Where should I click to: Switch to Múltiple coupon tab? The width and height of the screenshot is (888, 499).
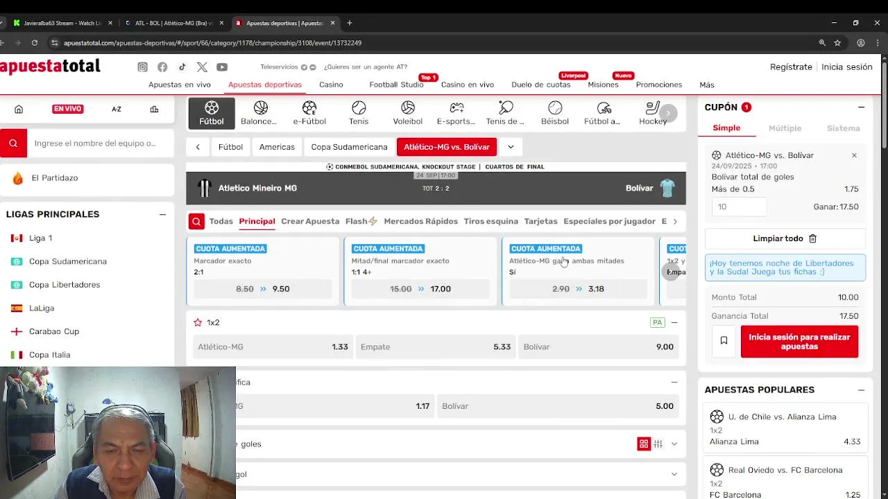click(x=785, y=128)
